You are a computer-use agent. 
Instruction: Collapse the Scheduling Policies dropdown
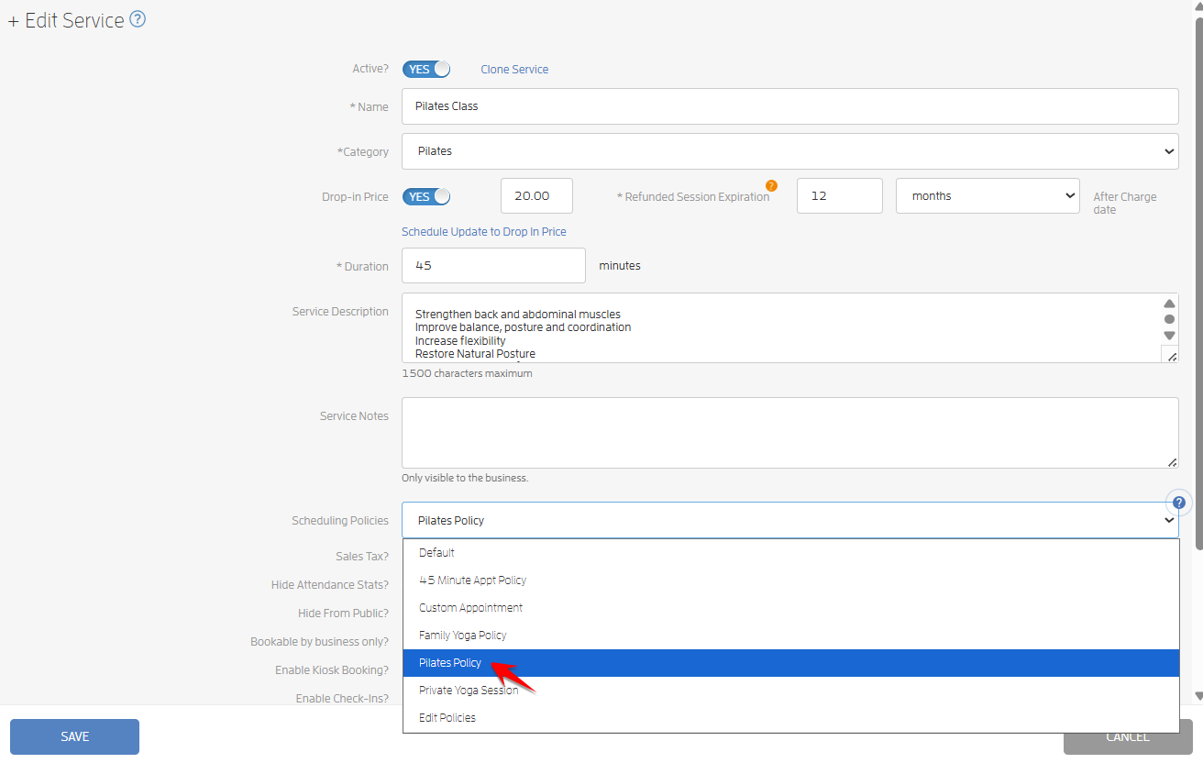(790, 520)
